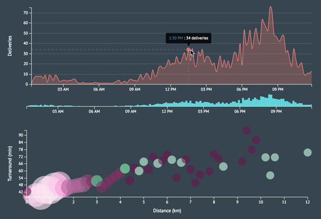This screenshot has height=219, width=321.
Task: Click the small maroon bubble at 0 km
Action: (x=27, y=192)
